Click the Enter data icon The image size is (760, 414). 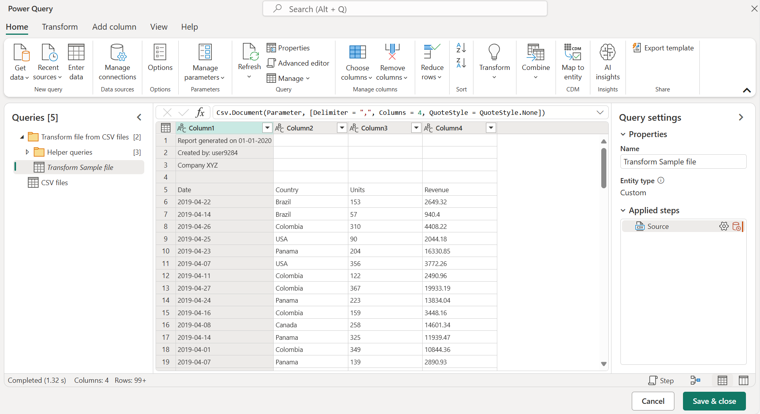point(76,53)
